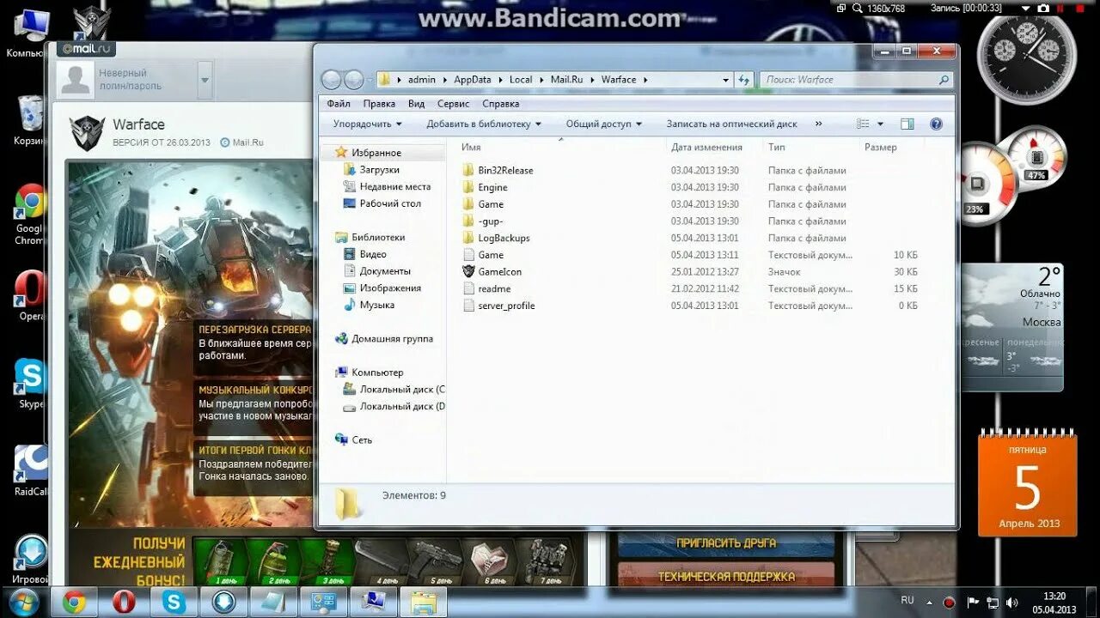Expand breadcrumb arrow after AppData

tap(500, 80)
